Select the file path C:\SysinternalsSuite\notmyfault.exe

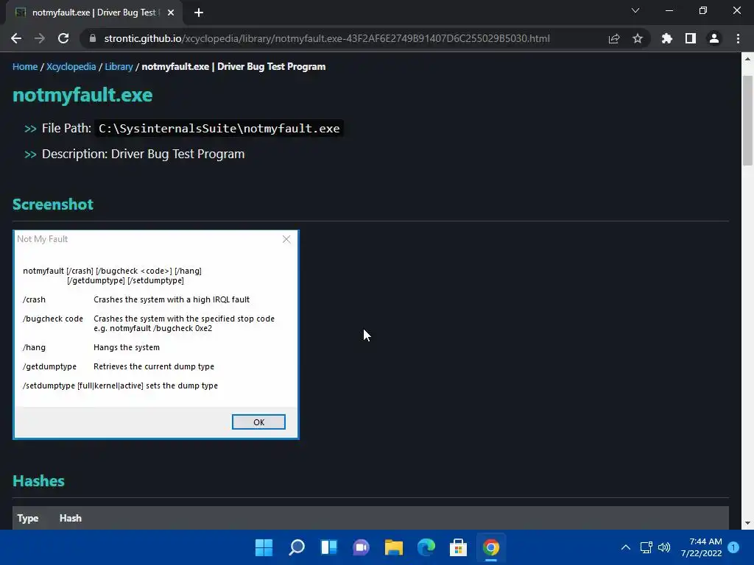pyautogui.click(x=219, y=128)
